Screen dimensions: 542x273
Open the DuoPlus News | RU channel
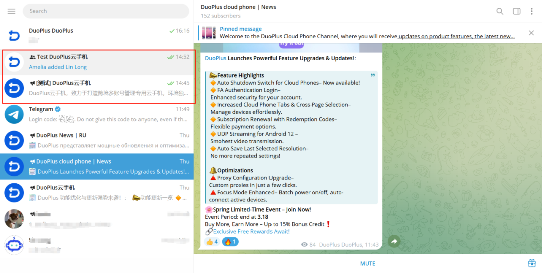pyautogui.click(x=97, y=140)
